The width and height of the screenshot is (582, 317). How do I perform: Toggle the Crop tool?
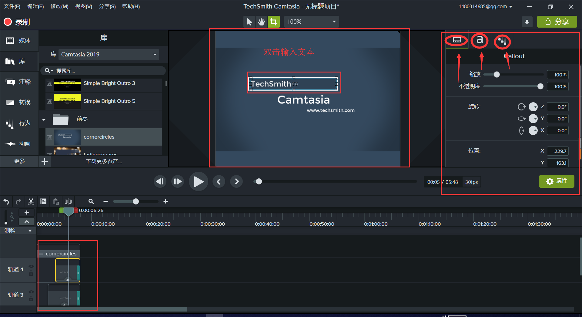274,22
